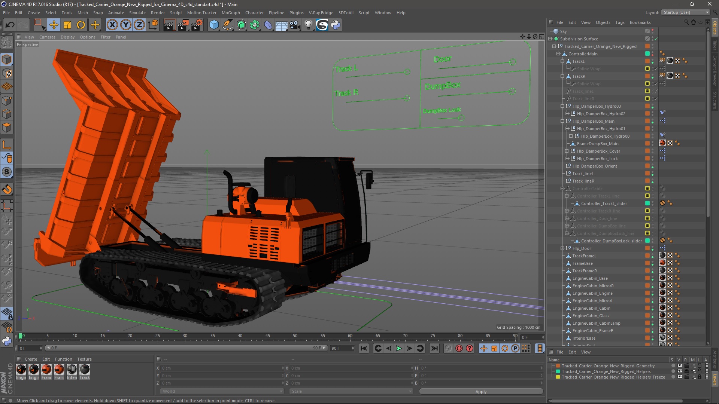Click the Render to Picture Viewer icon

click(x=183, y=25)
